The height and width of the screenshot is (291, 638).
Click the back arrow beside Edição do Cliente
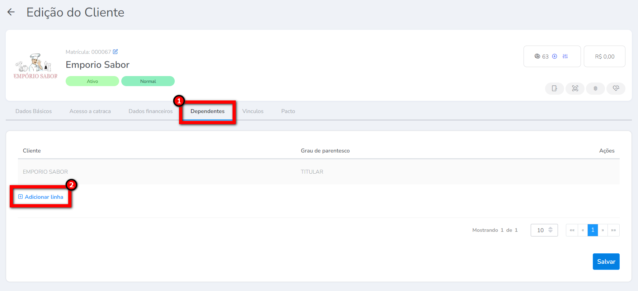pyautogui.click(x=11, y=12)
